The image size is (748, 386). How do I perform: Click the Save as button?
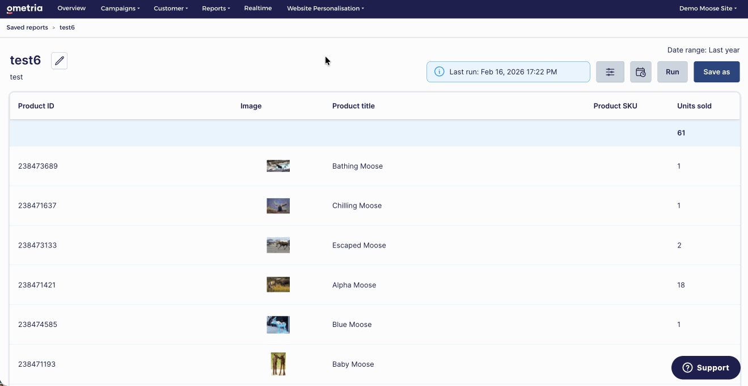coord(717,72)
